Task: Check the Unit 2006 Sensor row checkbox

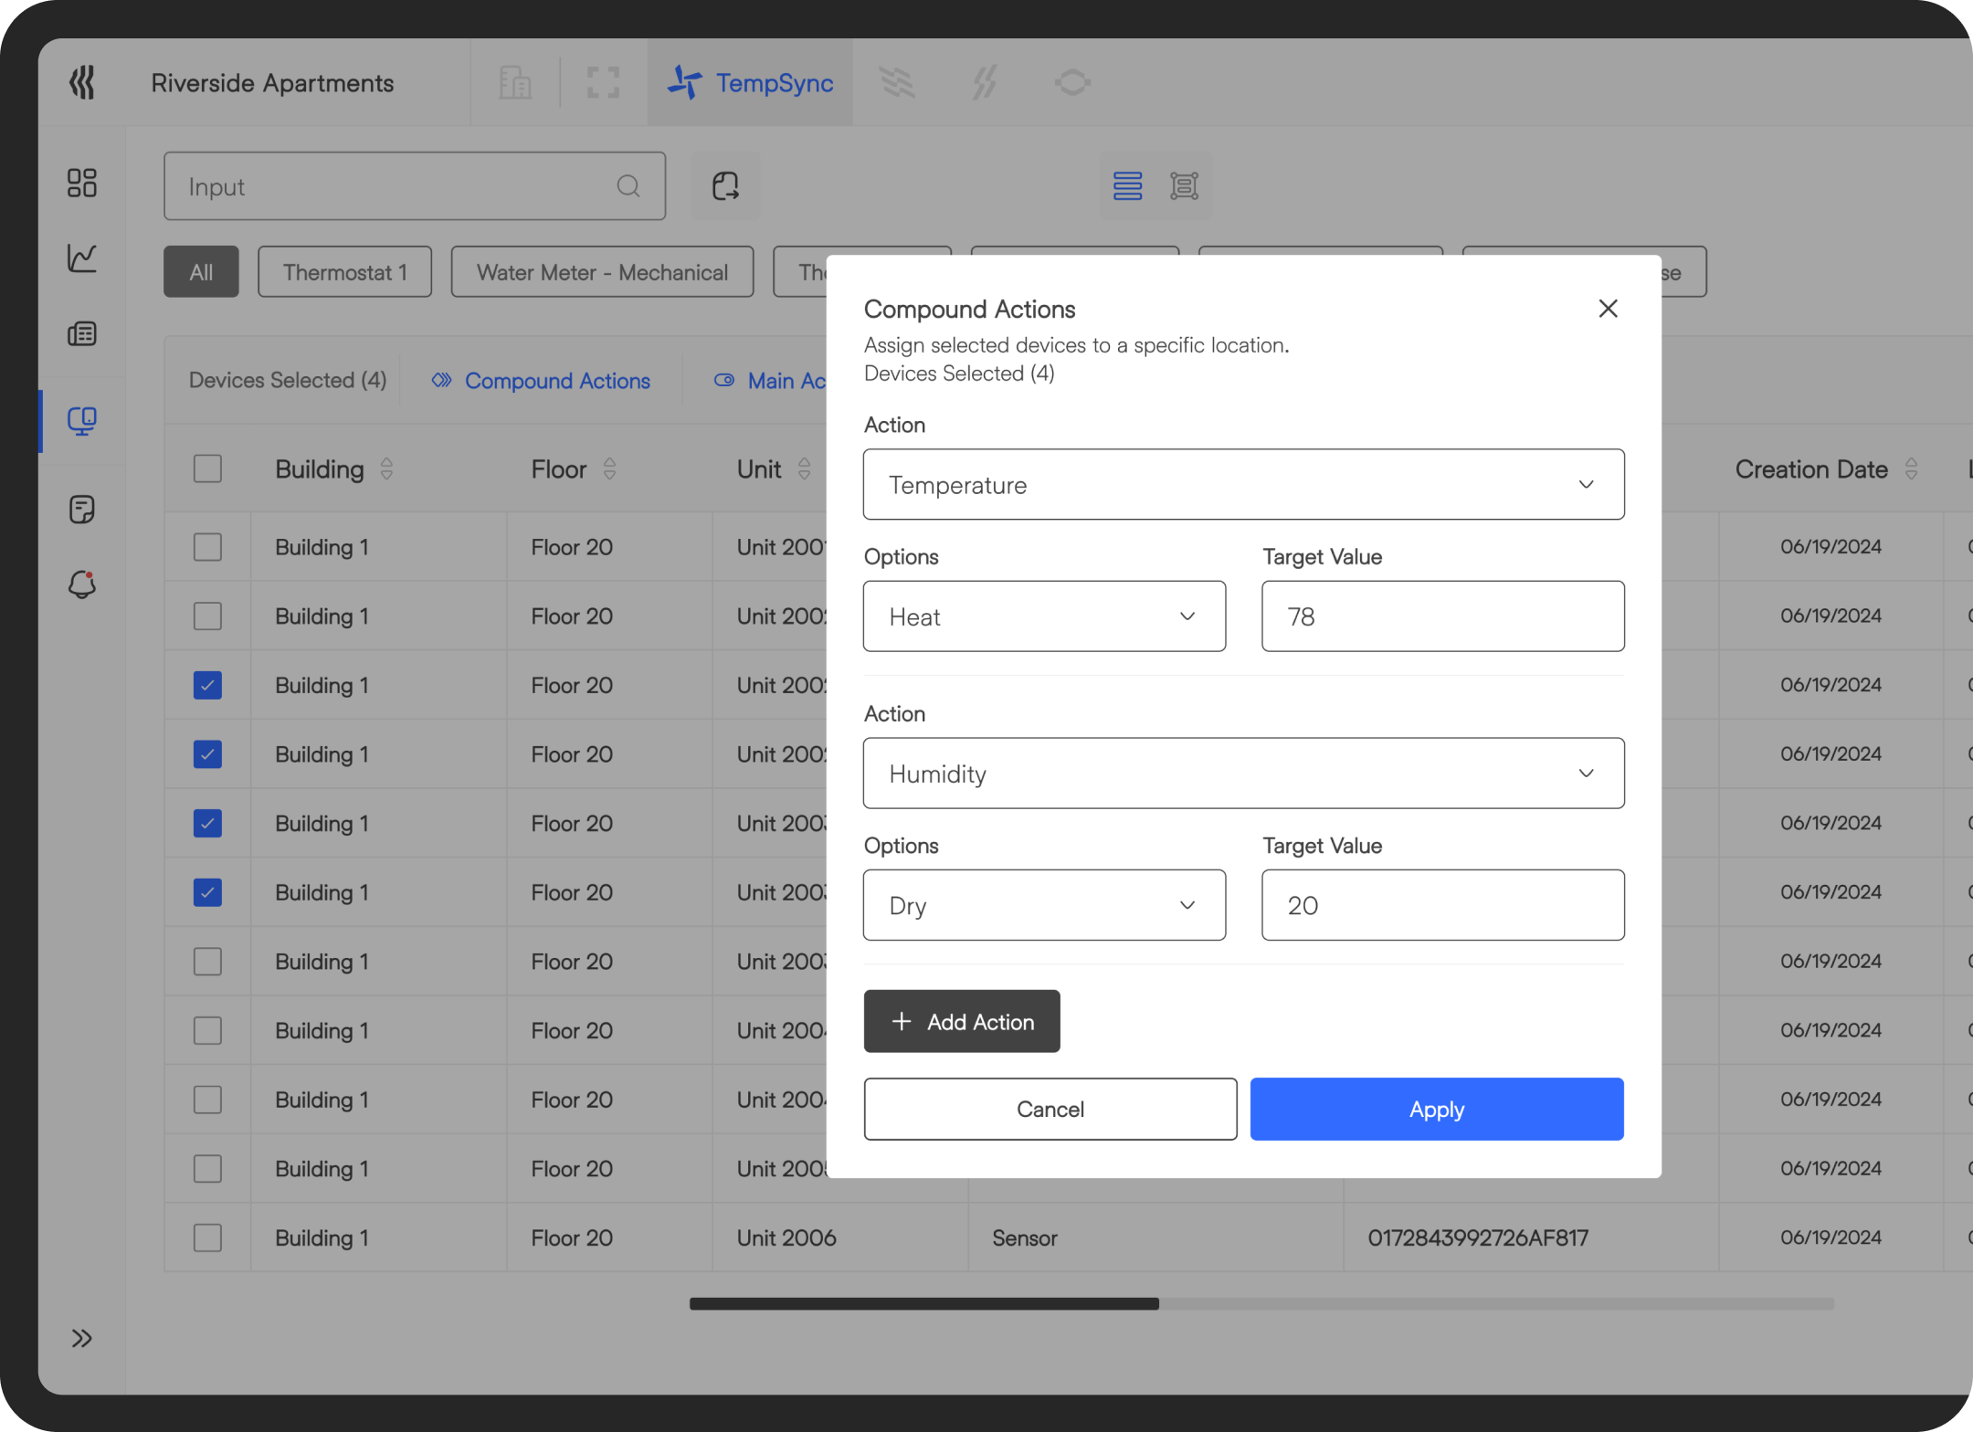Action: [207, 1237]
